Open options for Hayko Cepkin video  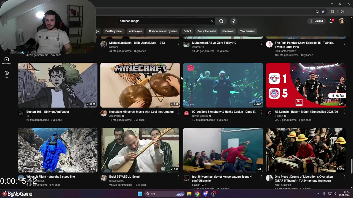point(261,112)
